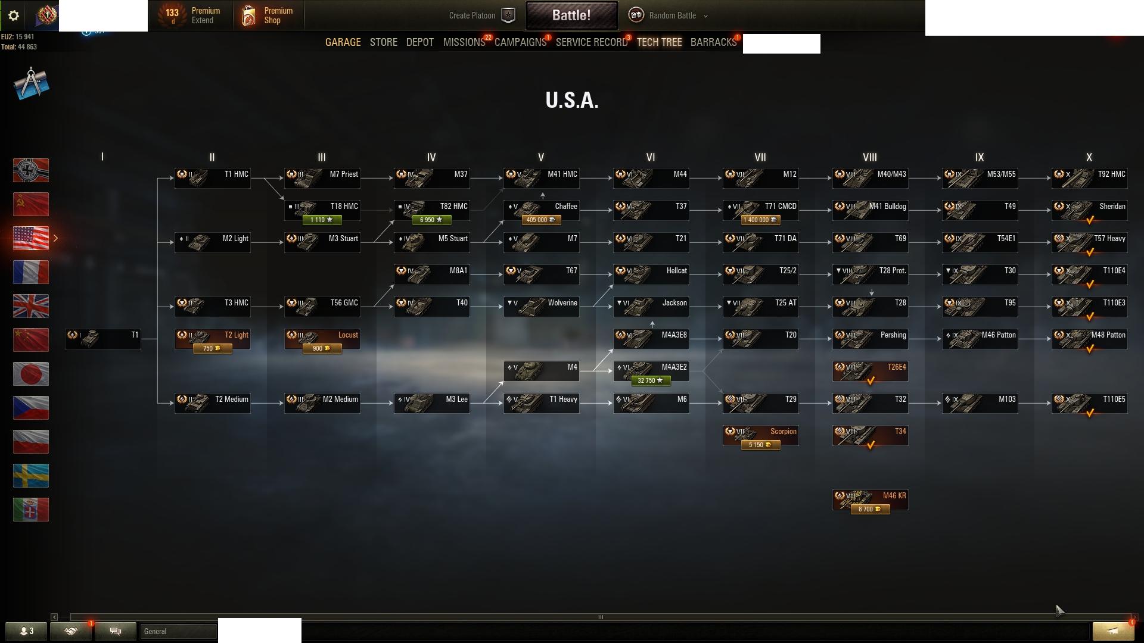Select the Chaffee tank node

(542, 211)
